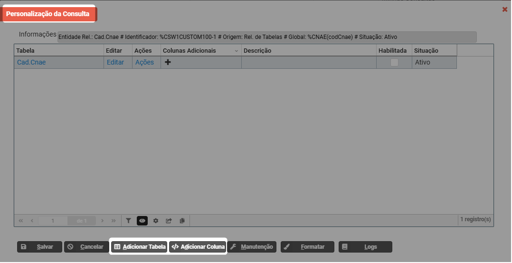Expand the Colunas Adicionais header dropdown arrow
The height and width of the screenshot is (263, 512).
237,51
